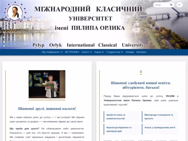This screenshot has height=141, width=188.
Task: Open the ВСТУПНИКУ menu item
Action: 72,52
